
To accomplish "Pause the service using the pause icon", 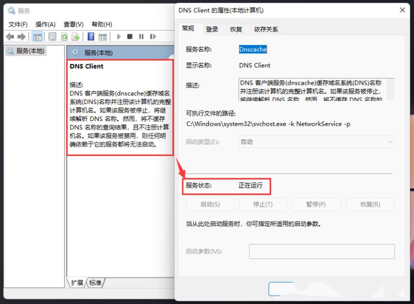I will pyautogui.click(x=141, y=36).
